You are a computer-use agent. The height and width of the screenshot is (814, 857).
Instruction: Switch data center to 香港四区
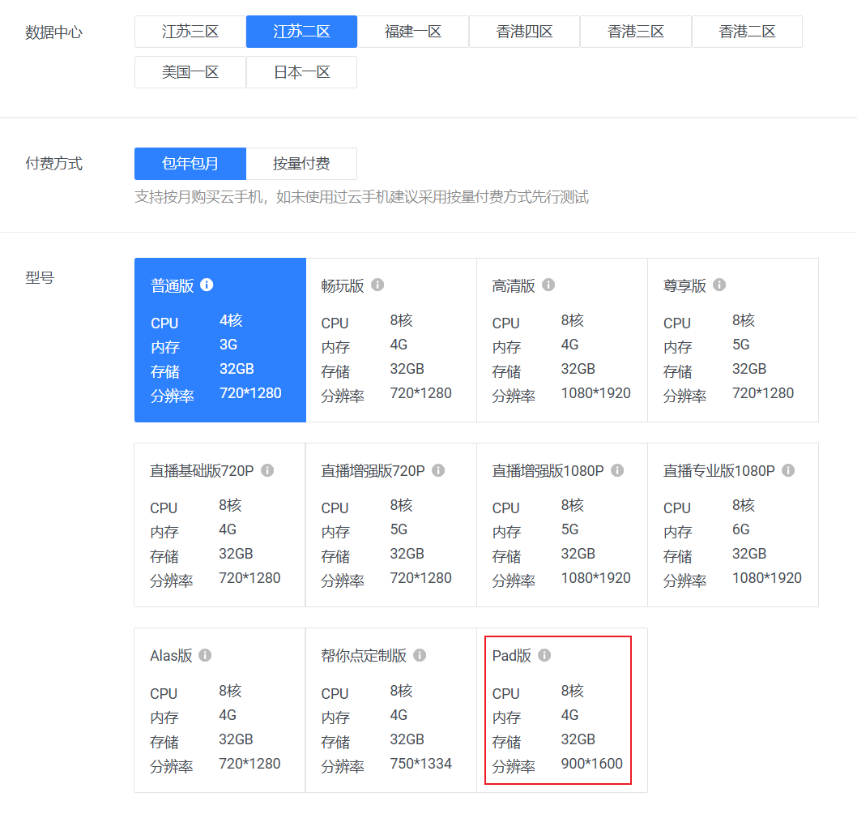coord(524,32)
